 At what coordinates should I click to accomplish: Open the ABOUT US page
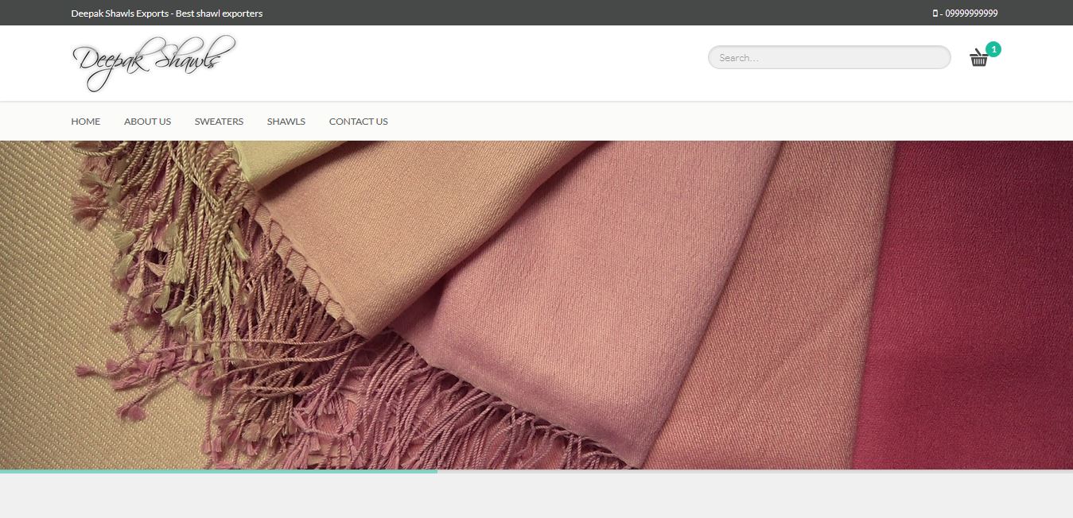pos(147,122)
